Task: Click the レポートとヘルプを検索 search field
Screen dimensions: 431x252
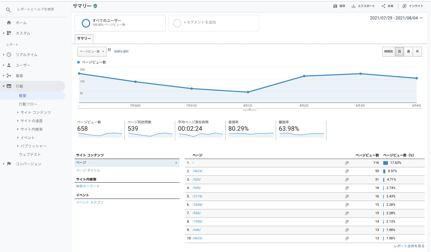Action: (36, 9)
